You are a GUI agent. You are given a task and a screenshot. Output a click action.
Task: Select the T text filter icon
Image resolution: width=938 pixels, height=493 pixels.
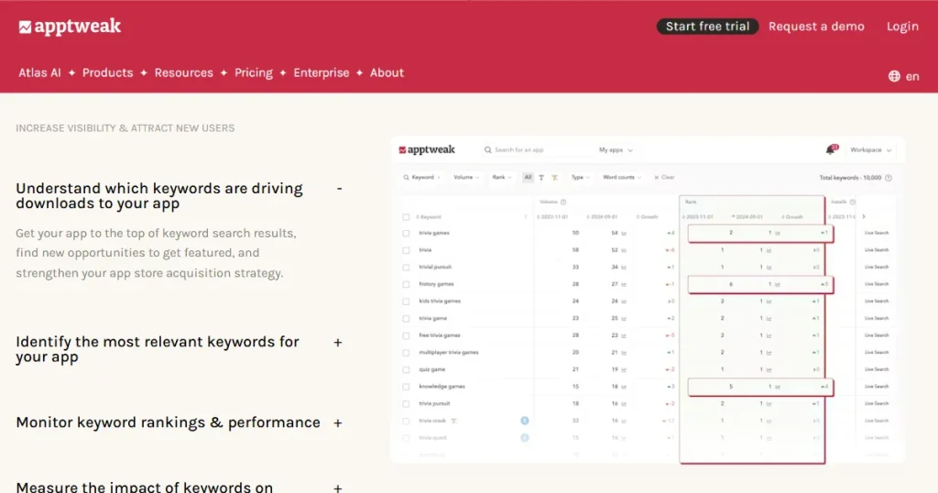pos(541,178)
